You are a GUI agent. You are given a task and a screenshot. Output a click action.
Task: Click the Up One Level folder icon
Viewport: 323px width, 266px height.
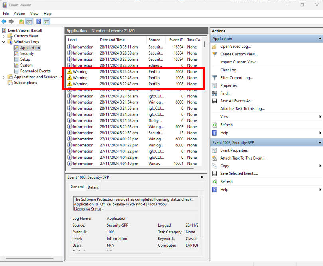(x=21, y=22)
